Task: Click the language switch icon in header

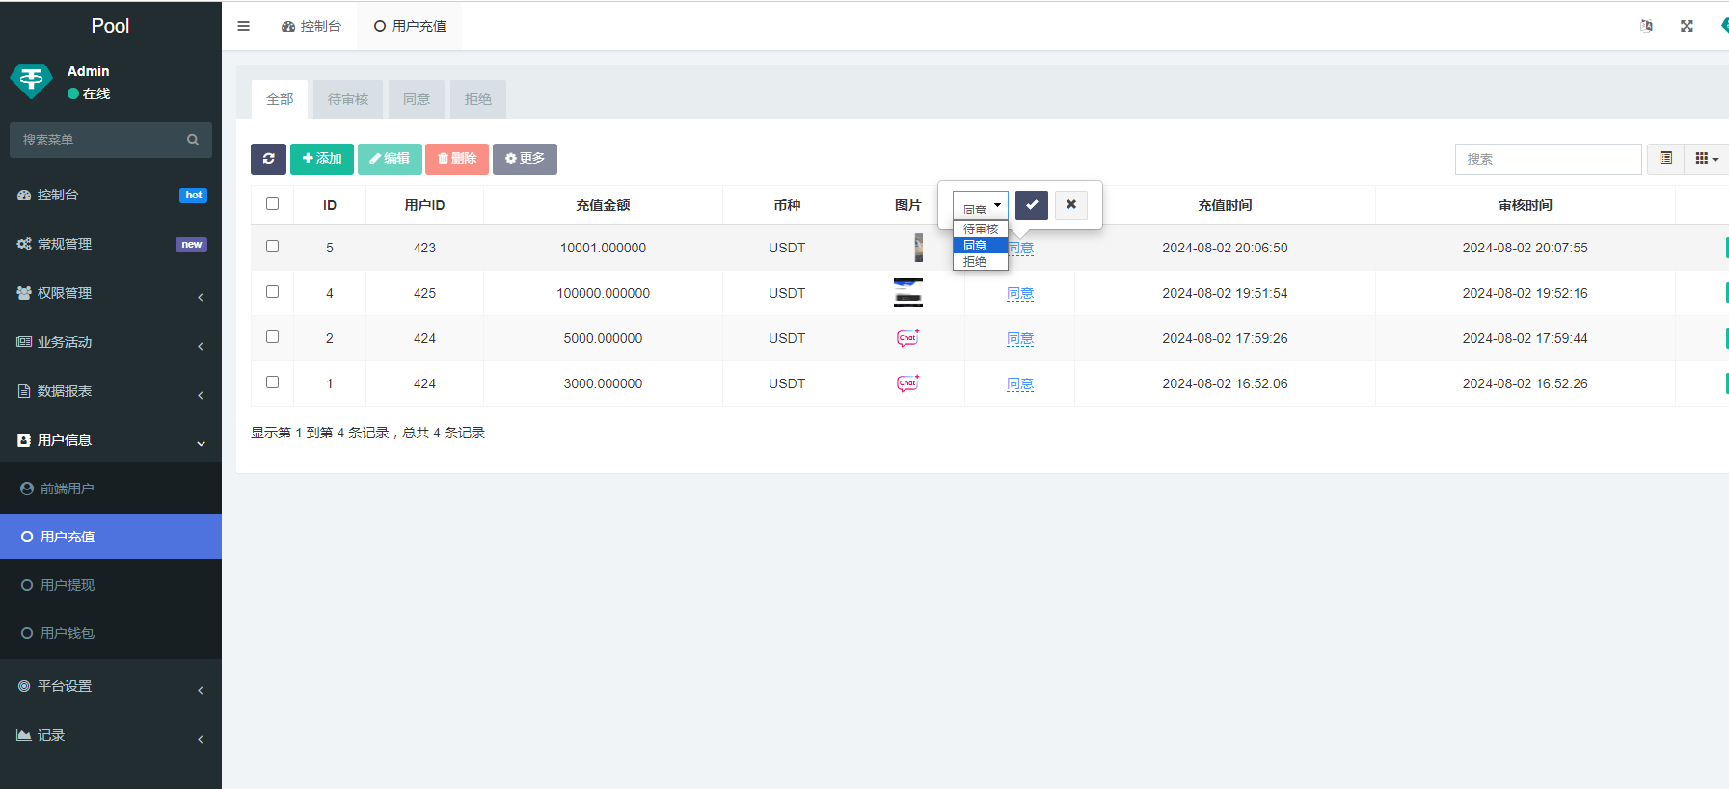Action: click(x=1646, y=26)
